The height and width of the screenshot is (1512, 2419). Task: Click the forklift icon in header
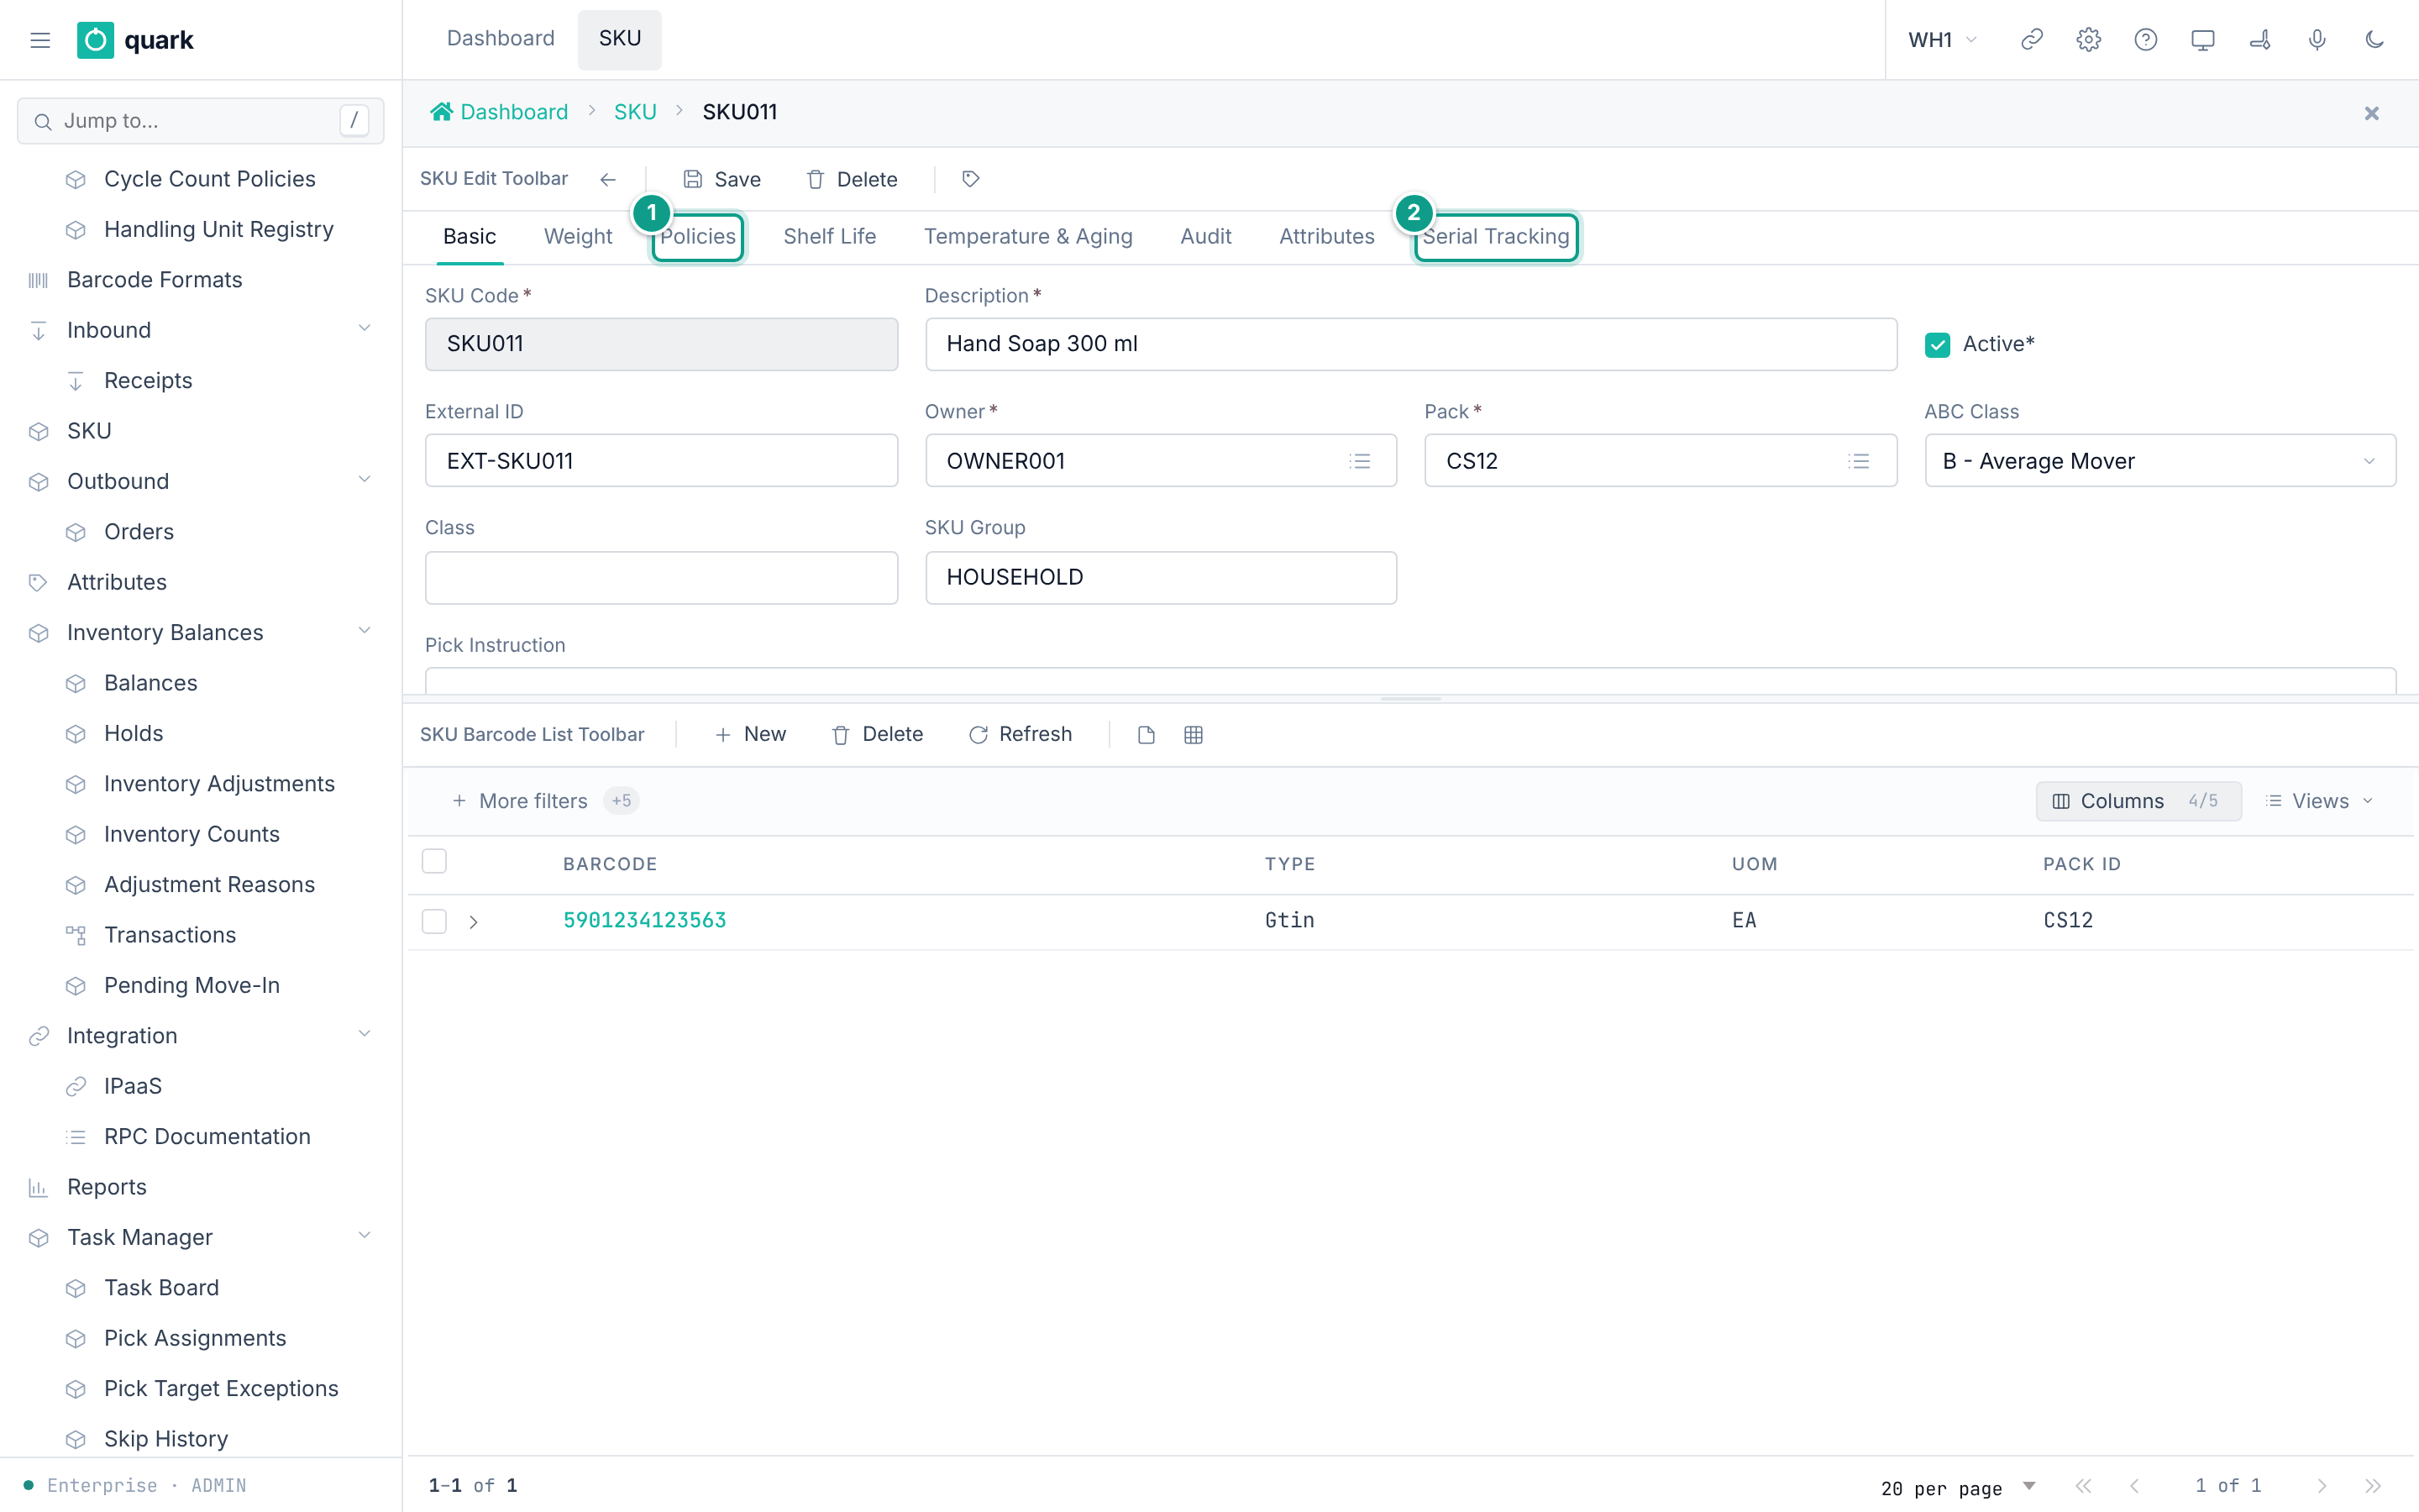click(2259, 40)
